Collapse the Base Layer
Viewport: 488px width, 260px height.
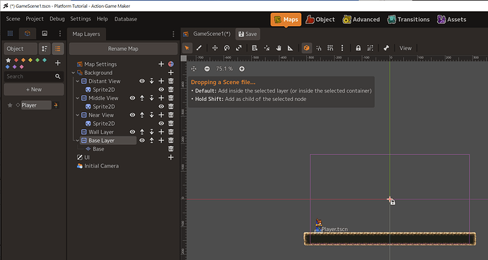(78, 141)
